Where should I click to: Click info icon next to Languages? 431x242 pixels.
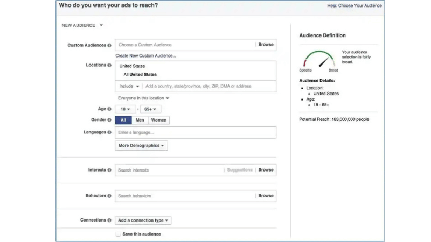point(109,132)
